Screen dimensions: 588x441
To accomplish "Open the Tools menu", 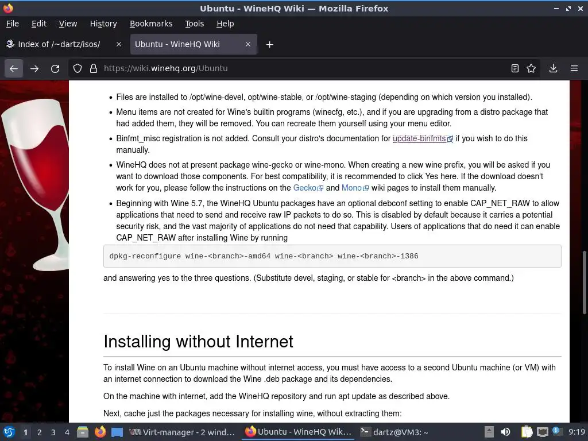I will point(194,24).
